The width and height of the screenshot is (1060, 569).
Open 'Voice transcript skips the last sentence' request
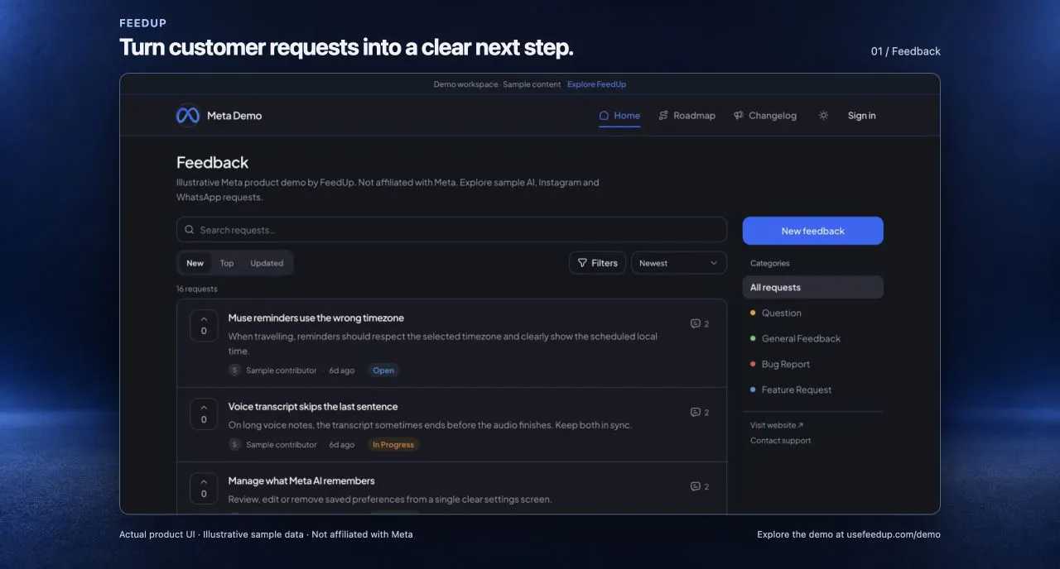[313, 406]
